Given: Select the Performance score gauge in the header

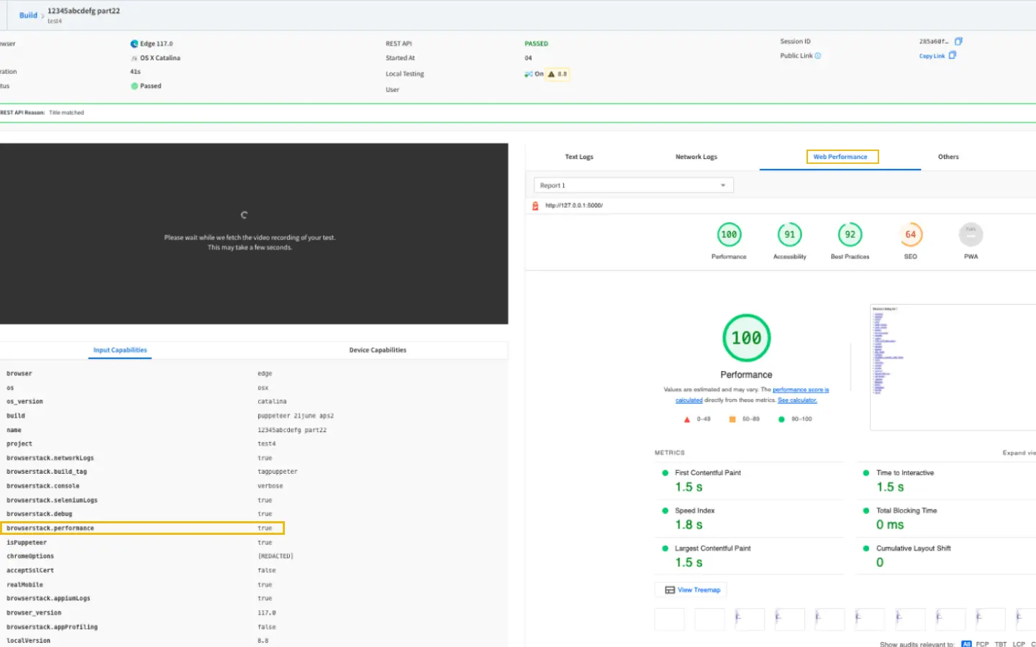Looking at the screenshot, I should pyautogui.click(x=729, y=234).
